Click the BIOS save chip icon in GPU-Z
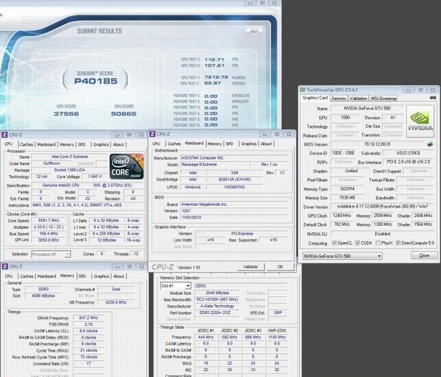The image size is (441, 377). pyautogui.click(x=430, y=144)
